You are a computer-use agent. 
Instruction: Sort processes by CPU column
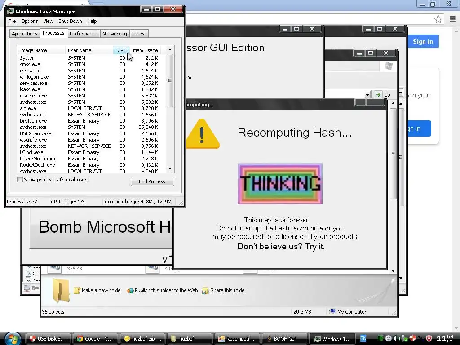(122, 50)
